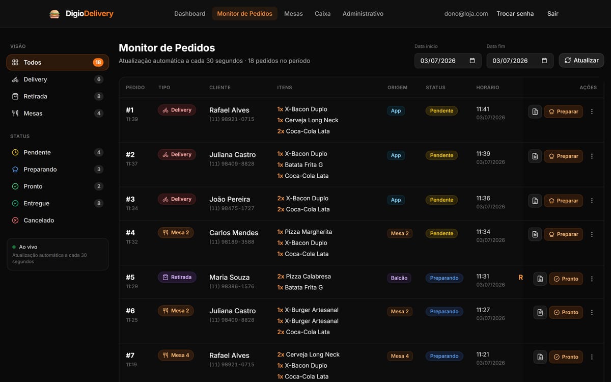The image size is (611, 382).
Task: Mark order #7 as Pronto
Action: 566,357
